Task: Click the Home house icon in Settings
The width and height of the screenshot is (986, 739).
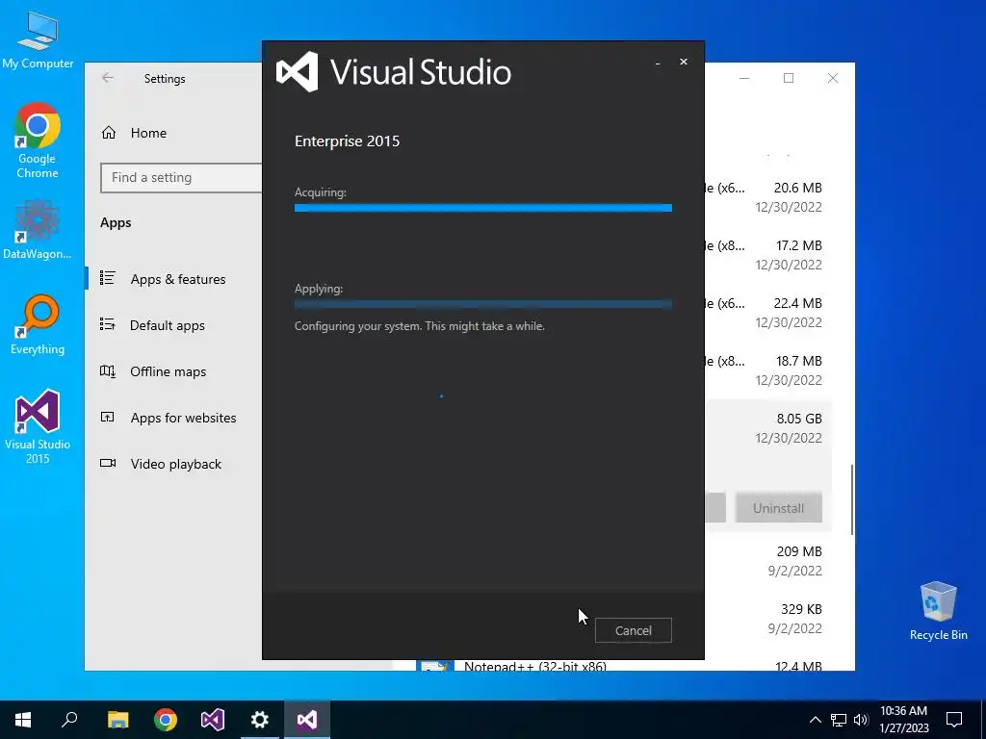Action: tap(109, 133)
